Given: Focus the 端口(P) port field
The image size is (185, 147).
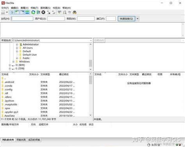Looking at the screenshot, I should (x=111, y=19).
